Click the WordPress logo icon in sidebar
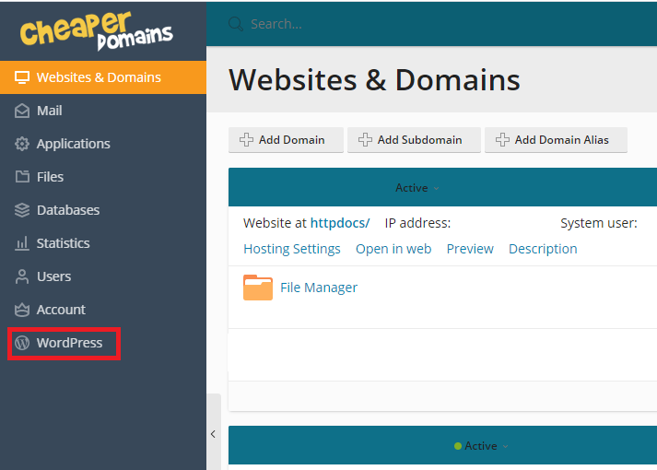This screenshot has height=470, width=657. pos(22,343)
